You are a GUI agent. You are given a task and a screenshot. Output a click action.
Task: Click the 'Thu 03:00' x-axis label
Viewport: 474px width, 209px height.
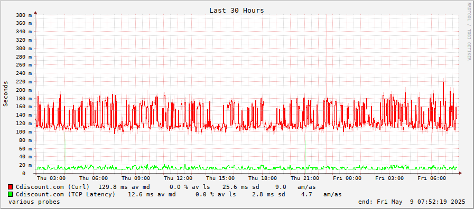51,178
